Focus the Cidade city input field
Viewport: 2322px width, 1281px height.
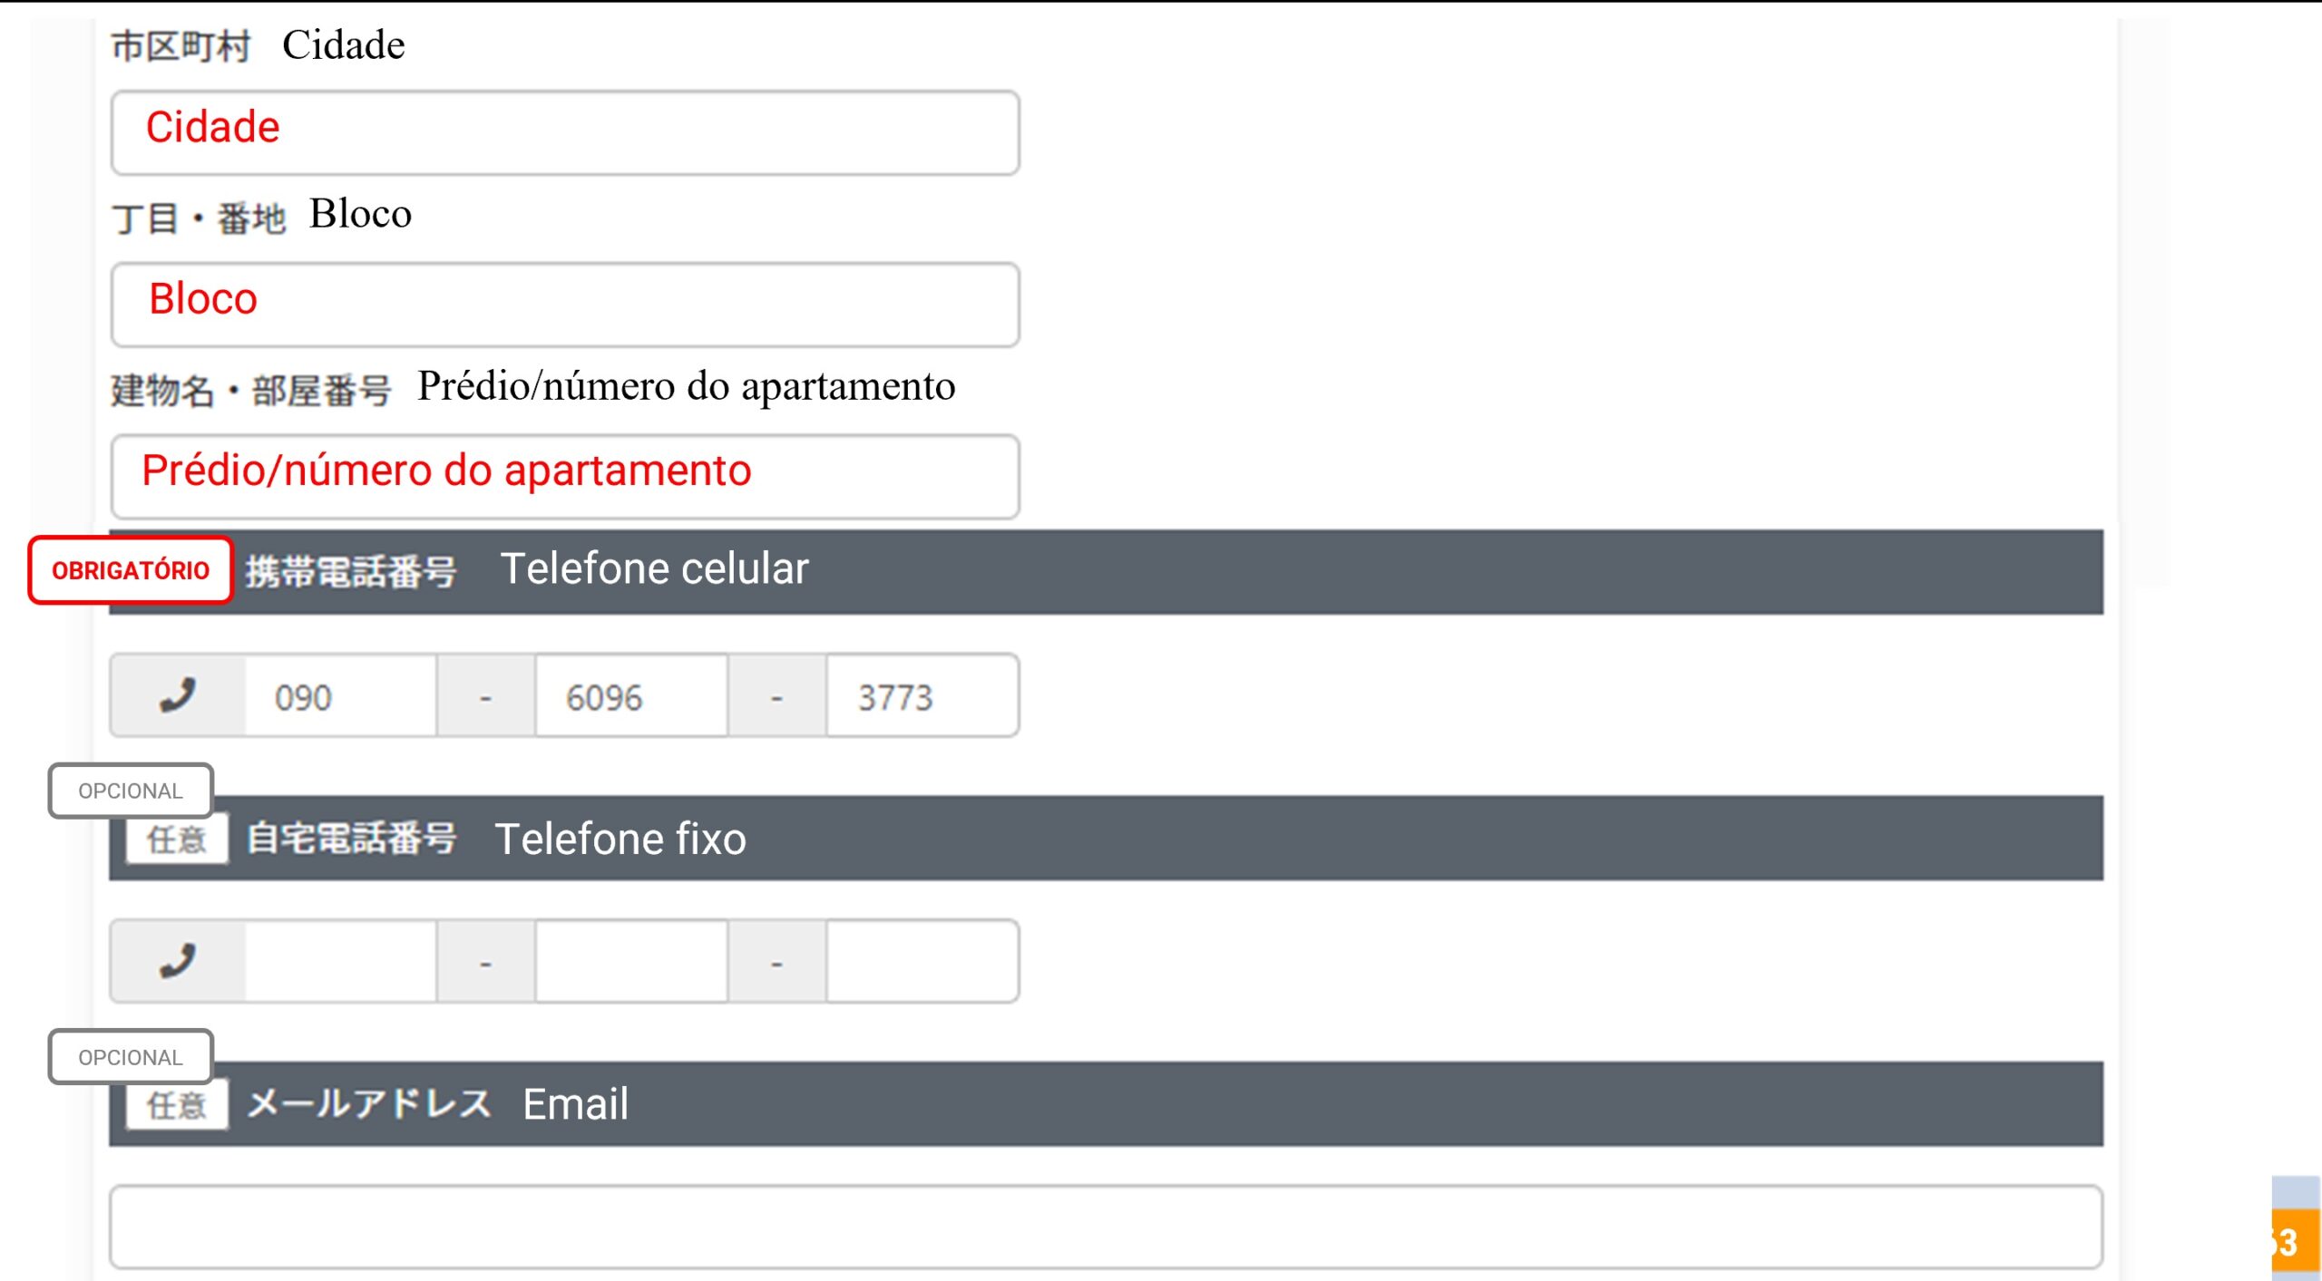(564, 132)
